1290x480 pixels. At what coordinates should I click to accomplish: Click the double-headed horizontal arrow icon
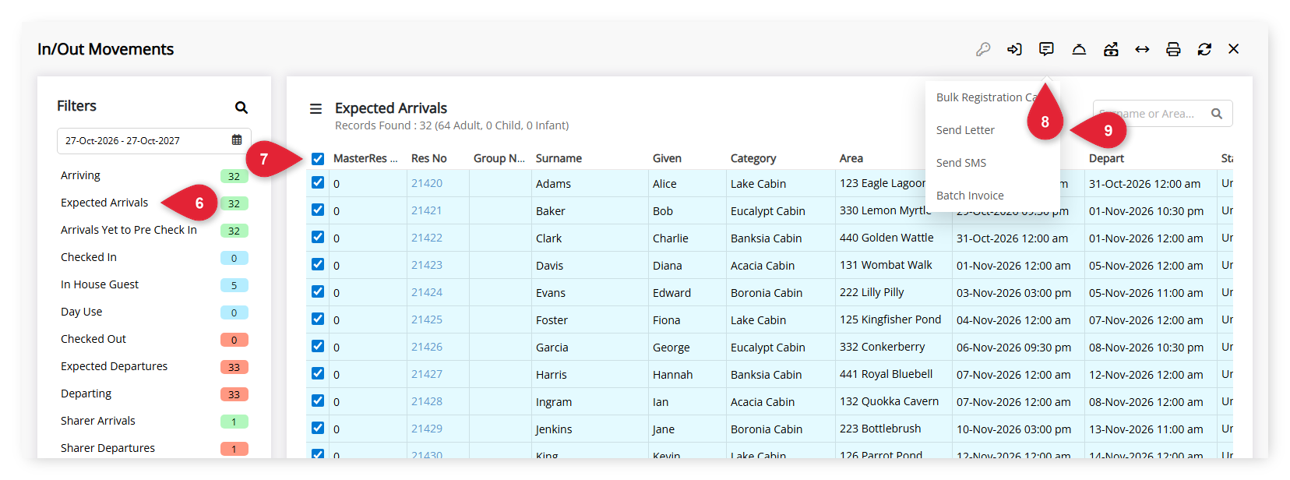tap(1142, 49)
